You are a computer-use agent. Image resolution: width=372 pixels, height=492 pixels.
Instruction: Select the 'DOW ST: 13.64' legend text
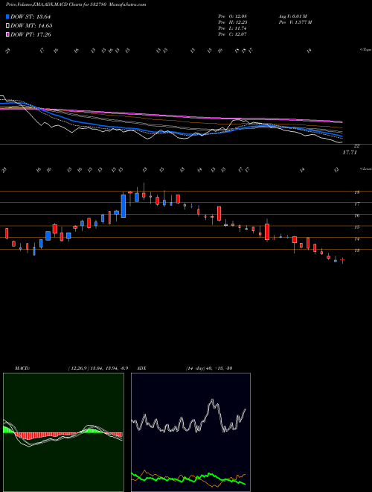(31, 16)
